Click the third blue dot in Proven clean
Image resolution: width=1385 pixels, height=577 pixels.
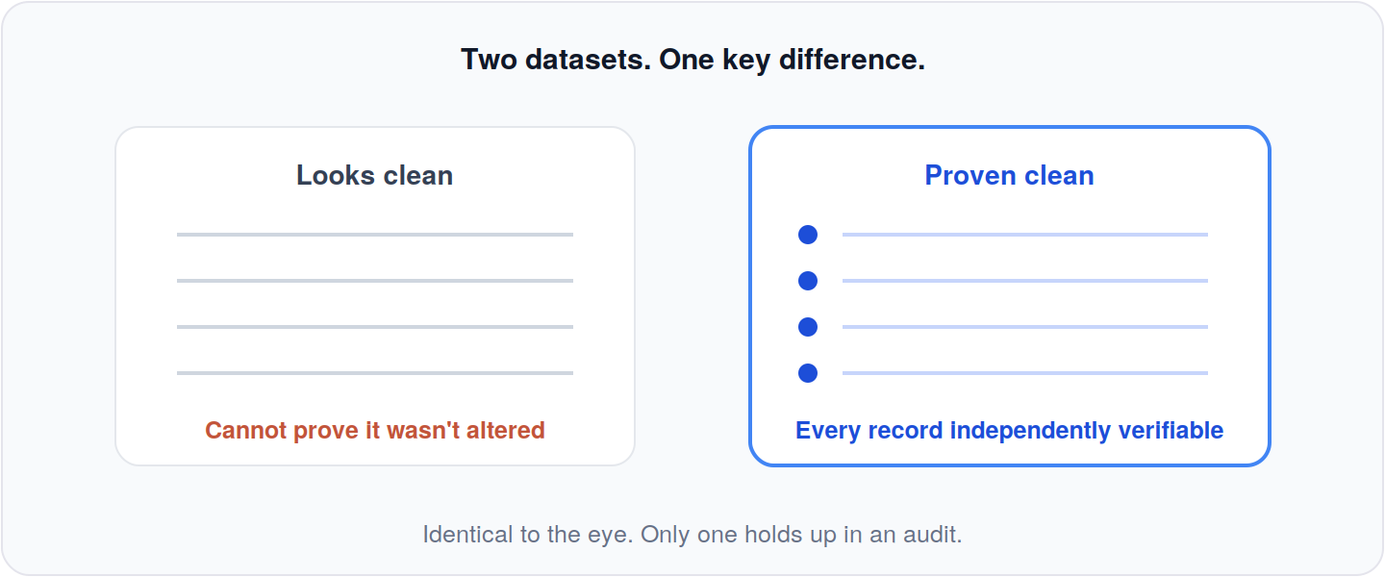coord(808,327)
